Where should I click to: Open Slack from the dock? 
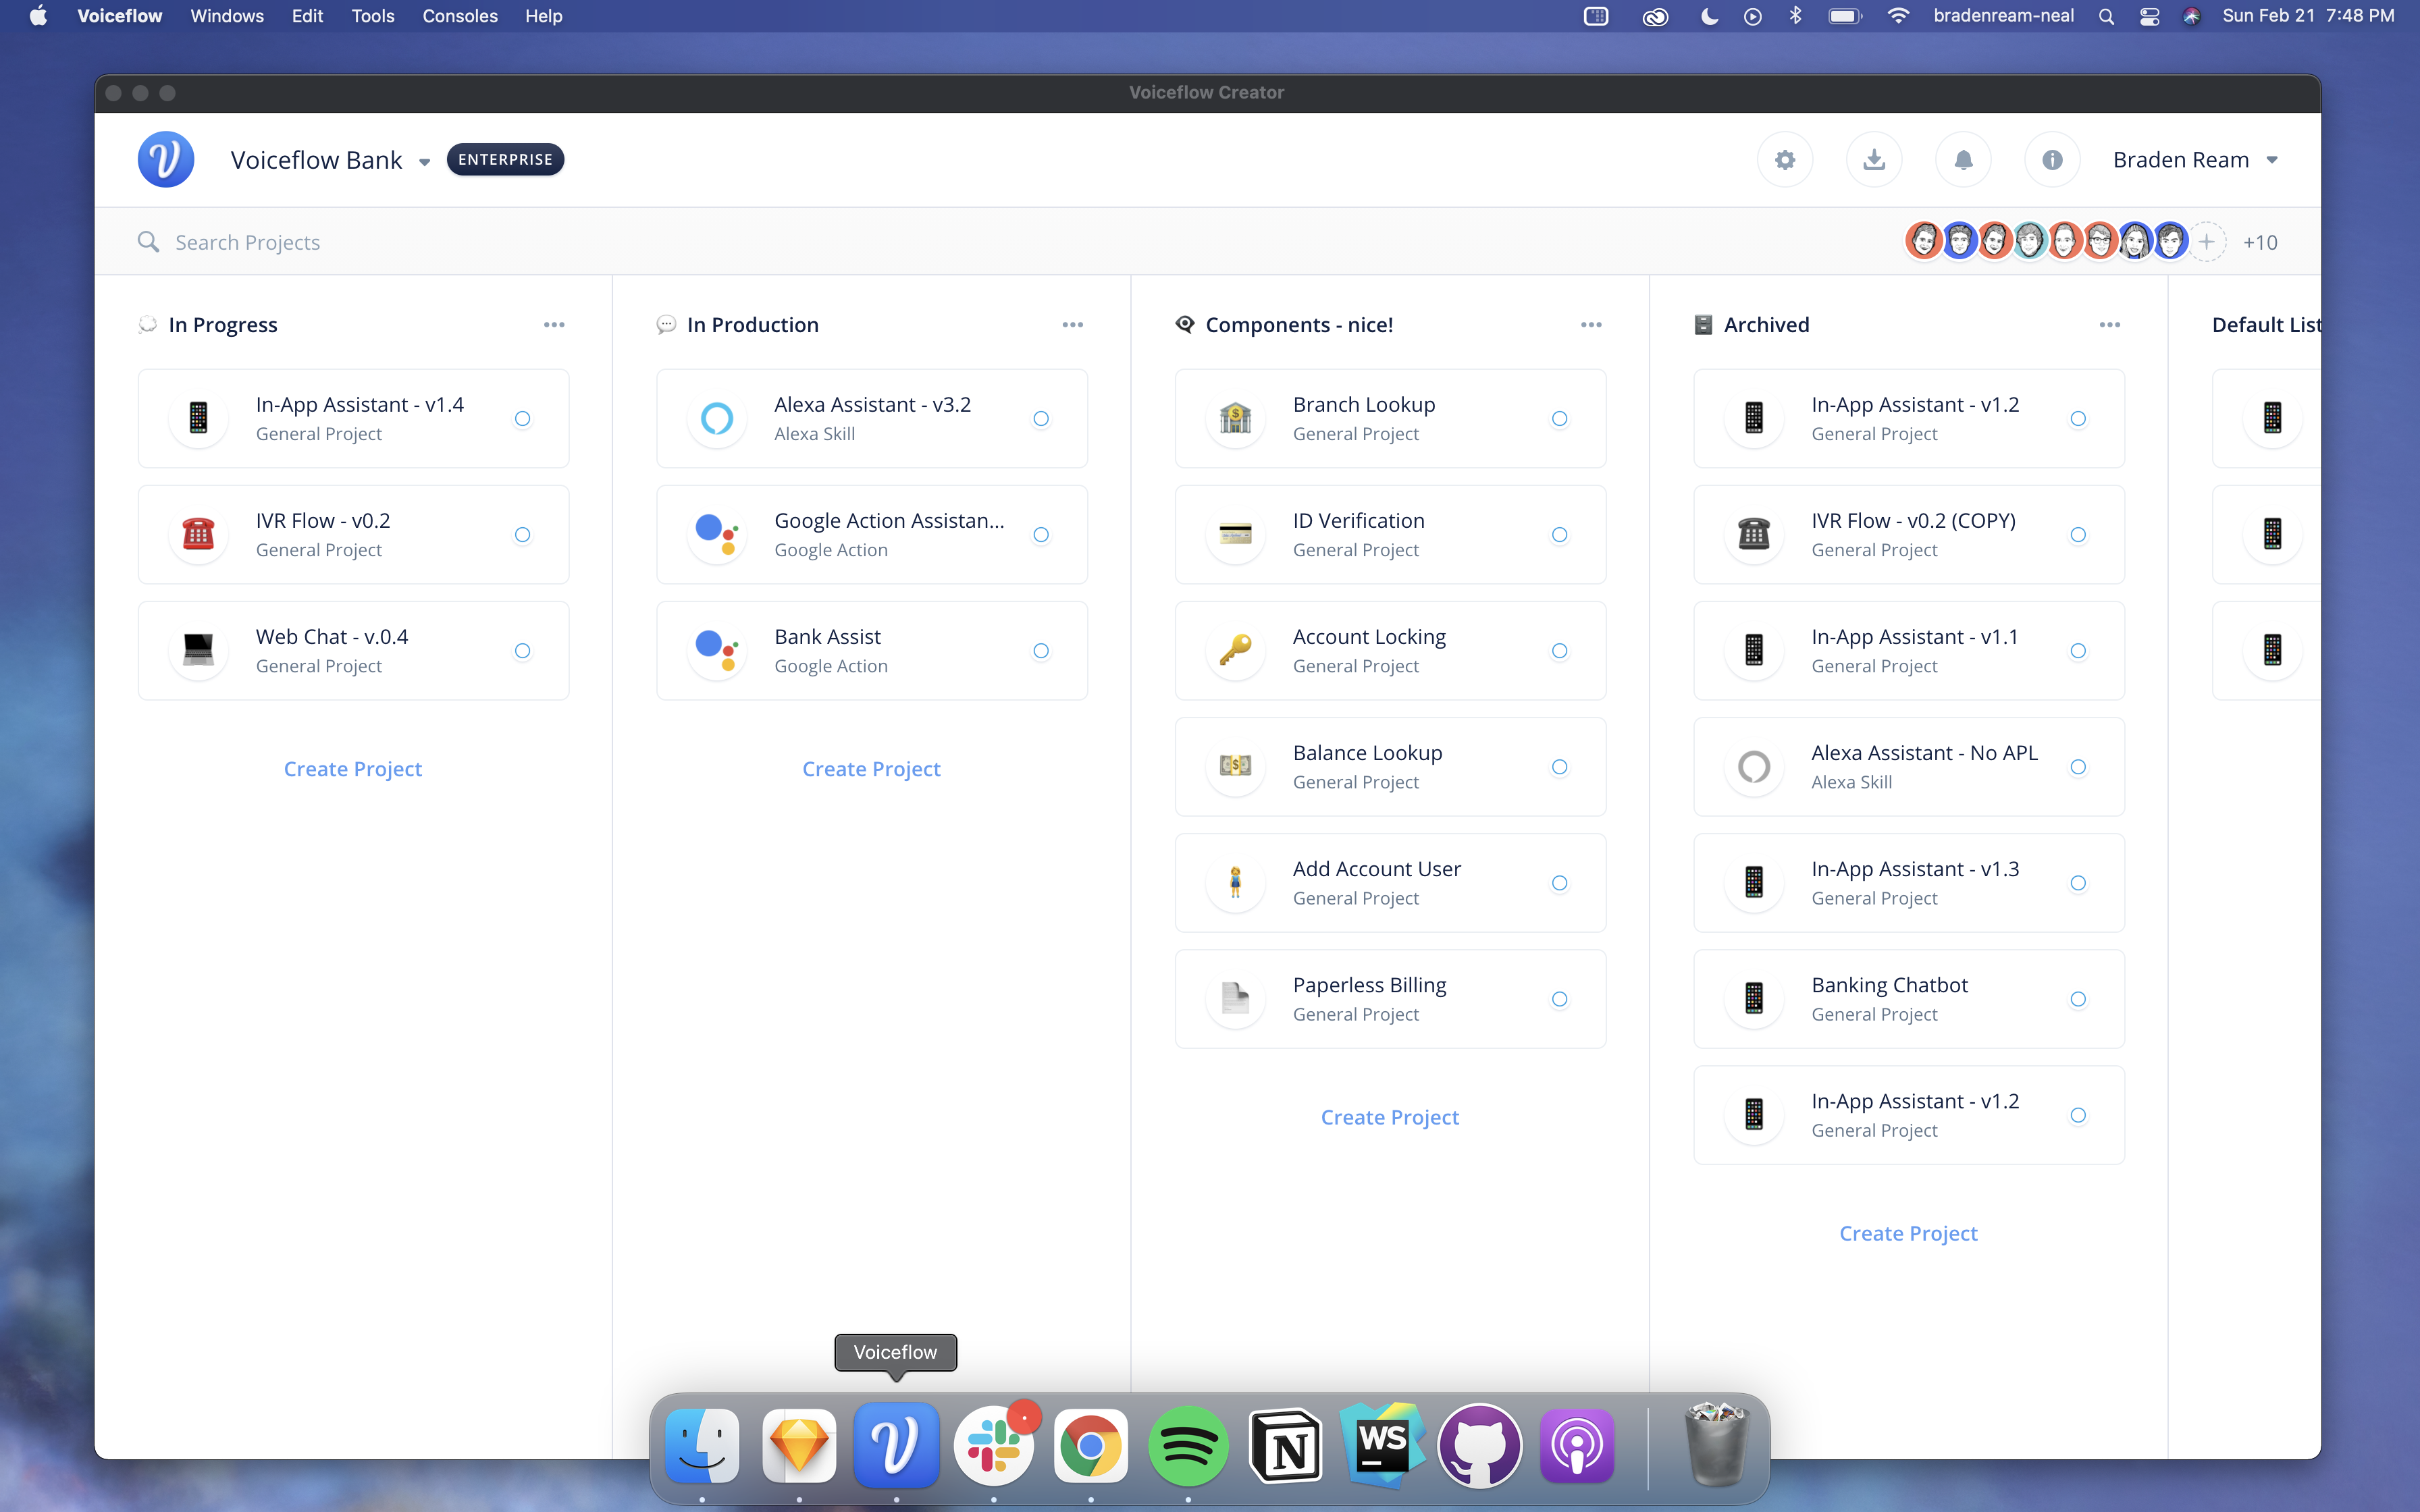993,1446
